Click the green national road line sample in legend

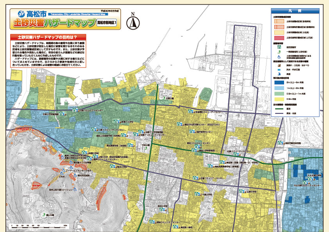[x=279, y=109]
